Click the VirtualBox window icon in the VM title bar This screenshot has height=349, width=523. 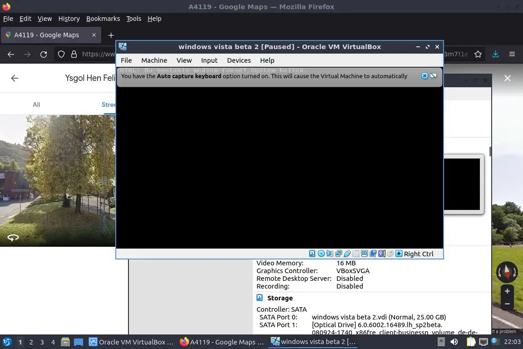pyautogui.click(x=123, y=47)
